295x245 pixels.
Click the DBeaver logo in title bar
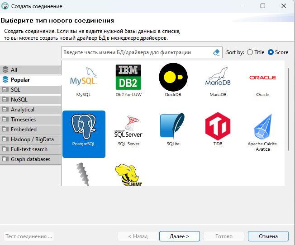pos(5,6)
